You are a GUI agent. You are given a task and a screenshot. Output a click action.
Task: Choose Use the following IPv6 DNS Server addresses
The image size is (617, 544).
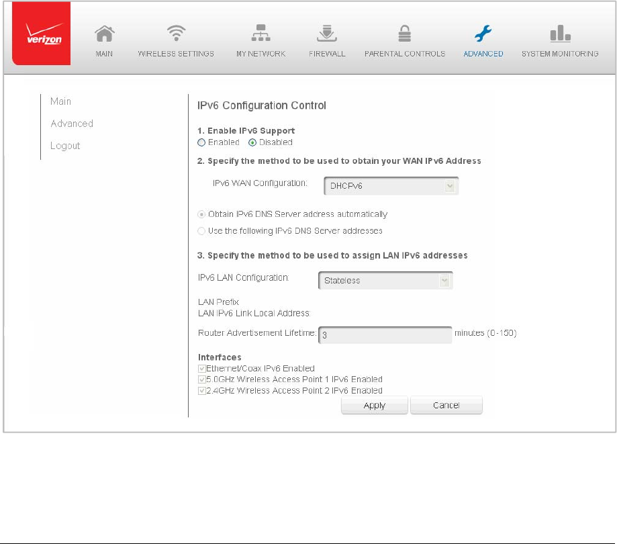(201, 231)
